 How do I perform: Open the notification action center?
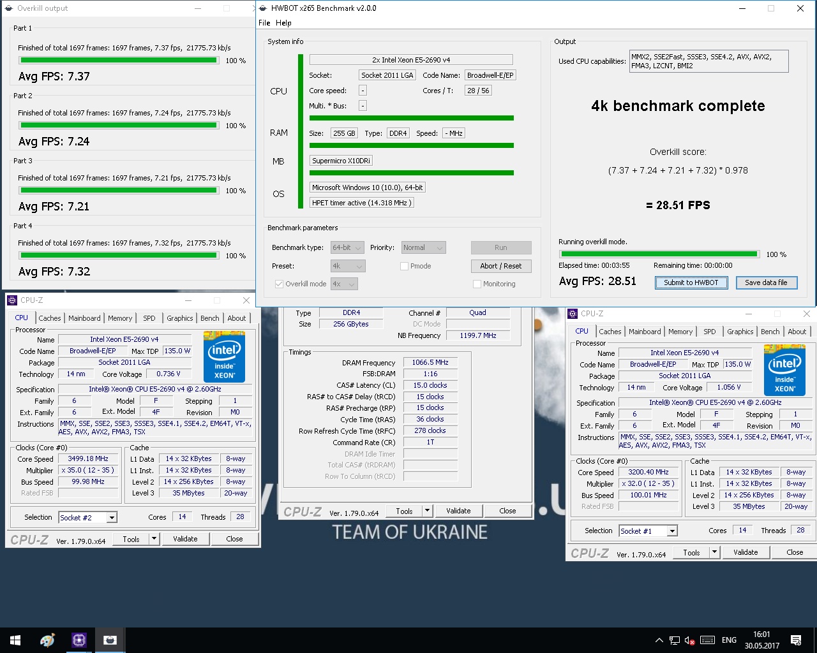[796, 640]
